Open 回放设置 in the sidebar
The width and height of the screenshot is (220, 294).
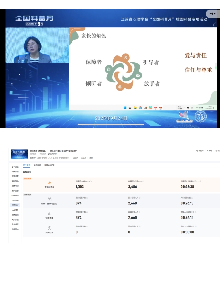tap(15, 200)
